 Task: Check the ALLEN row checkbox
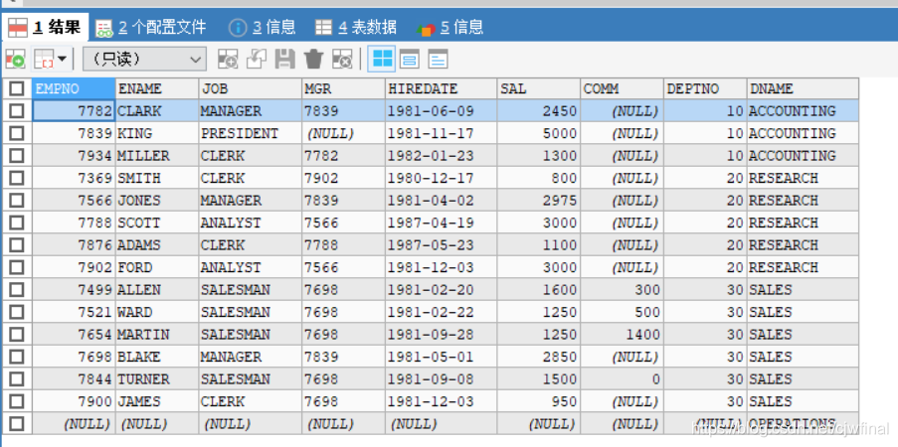(x=17, y=289)
